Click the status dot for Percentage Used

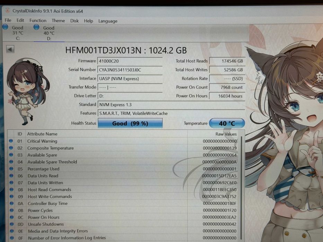point(11,169)
